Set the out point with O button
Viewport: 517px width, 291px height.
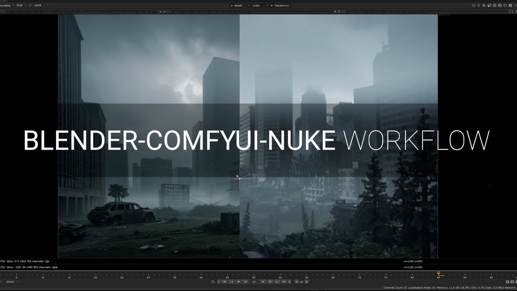[x=290, y=282]
